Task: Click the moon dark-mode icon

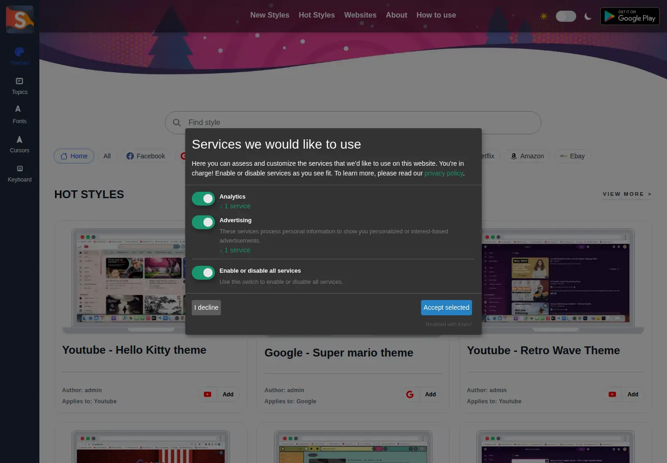Action: [x=588, y=16]
